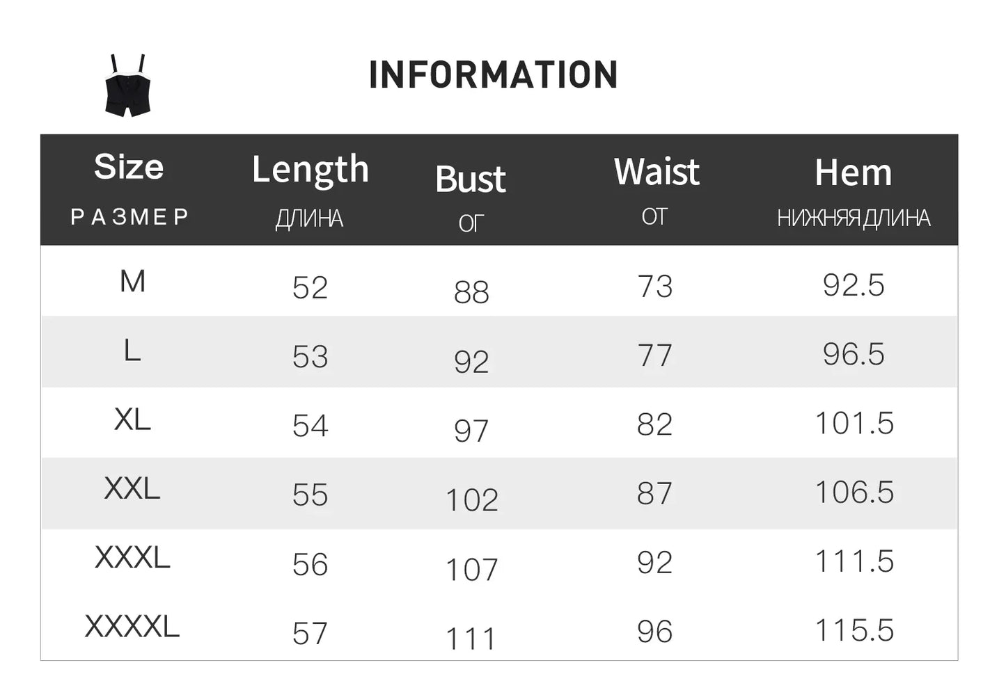
Task: Click the 115.5 hem value
Action: tap(854, 630)
